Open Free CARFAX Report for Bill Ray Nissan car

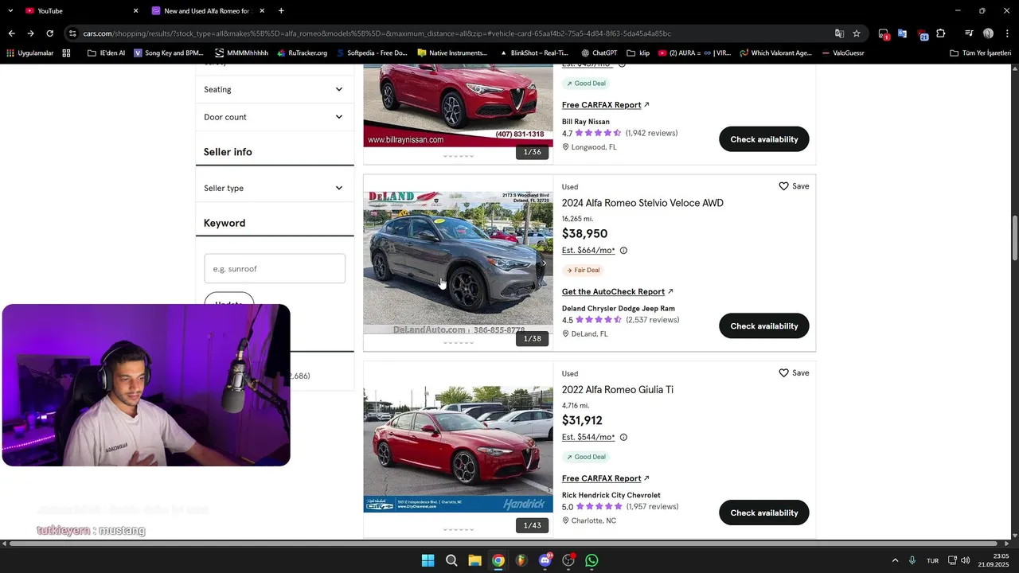click(606, 105)
